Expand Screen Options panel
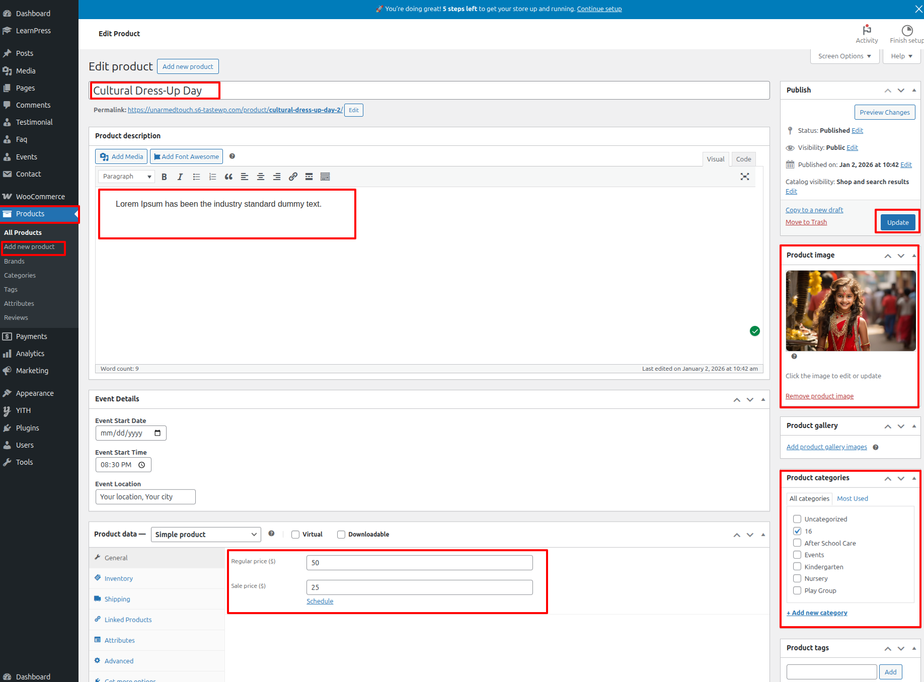 click(x=844, y=56)
